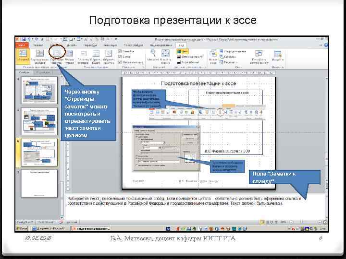Select slide 5 thumbnail
This screenshot has height=259, width=346.
[39, 121]
